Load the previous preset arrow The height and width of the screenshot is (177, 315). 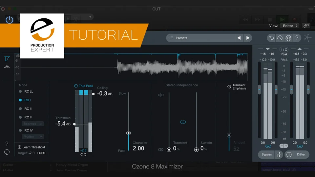tap(239, 38)
